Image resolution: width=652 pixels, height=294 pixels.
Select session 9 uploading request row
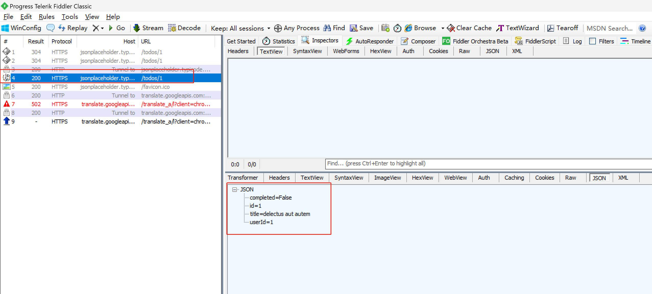coord(111,121)
